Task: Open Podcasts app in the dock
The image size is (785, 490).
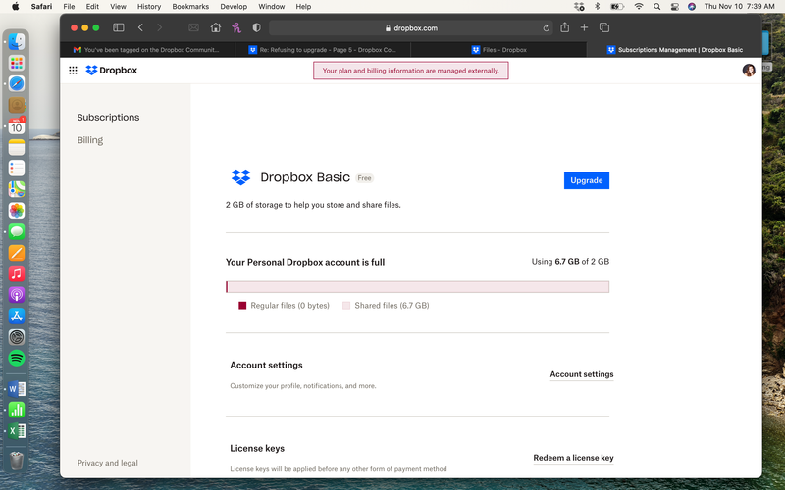Action: tap(17, 295)
